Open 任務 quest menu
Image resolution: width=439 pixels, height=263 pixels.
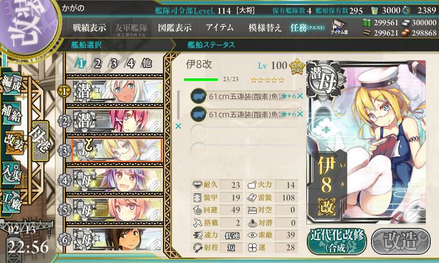[x=307, y=27]
